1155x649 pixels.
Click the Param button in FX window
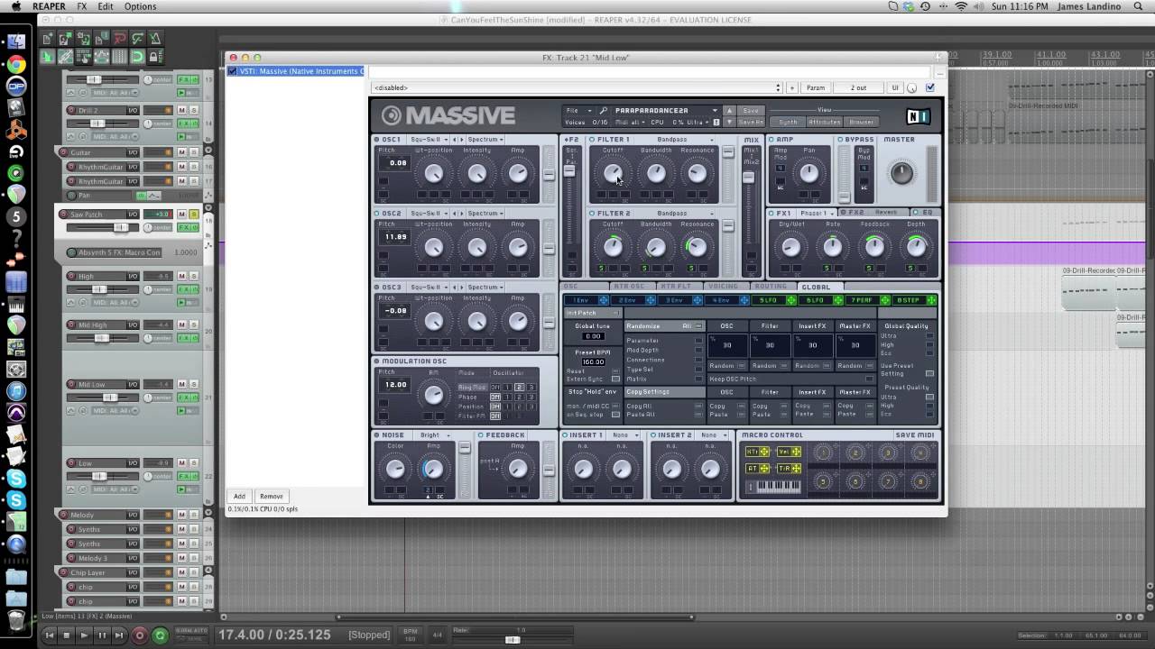[815, 87]
